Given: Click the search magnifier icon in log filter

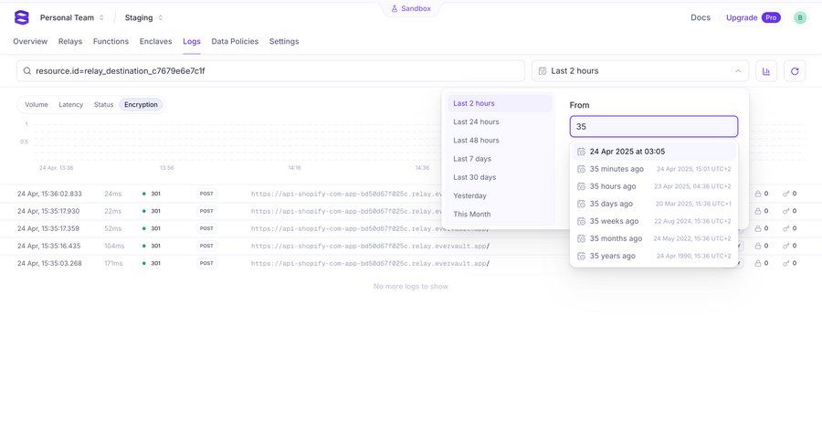Looking at the screenshot, I should (27, 71).
